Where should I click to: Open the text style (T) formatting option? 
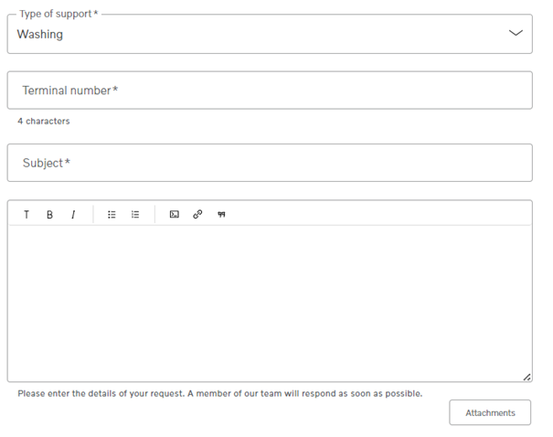pyautogui.click(x=27, y=215)
